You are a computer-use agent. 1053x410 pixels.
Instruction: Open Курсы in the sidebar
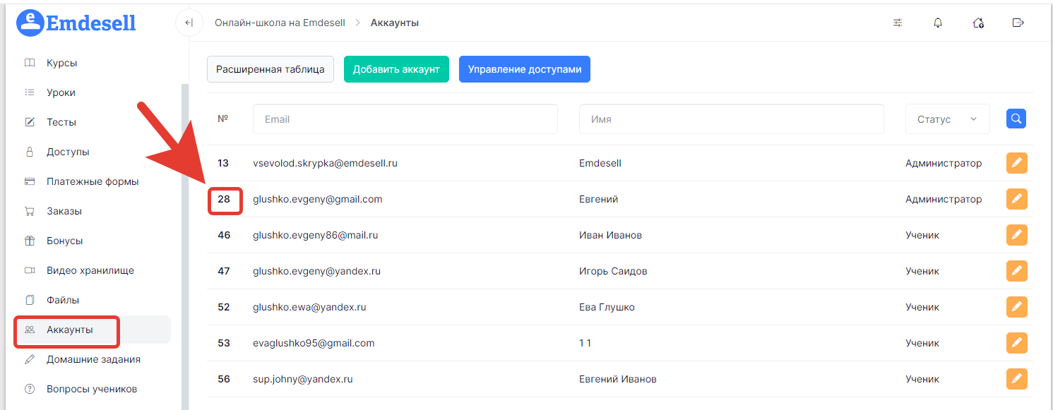point(61,63)
